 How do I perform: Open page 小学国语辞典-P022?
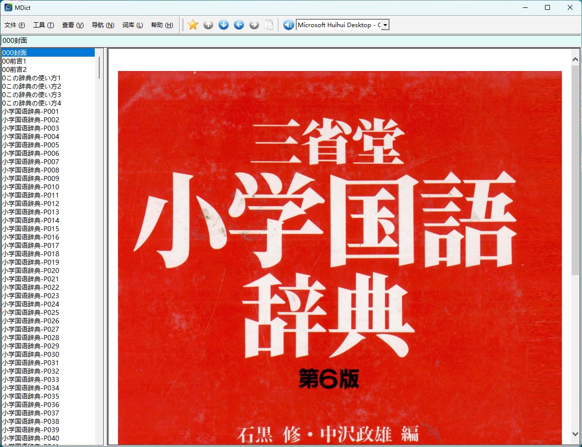48,287
